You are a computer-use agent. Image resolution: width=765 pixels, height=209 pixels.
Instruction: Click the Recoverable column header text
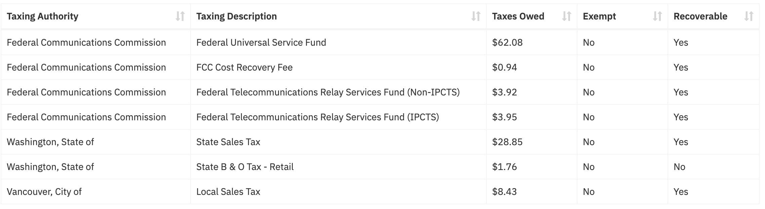[700, 16]
